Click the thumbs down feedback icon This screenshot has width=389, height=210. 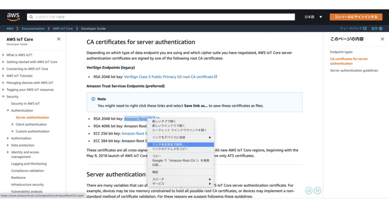point(318,190)
